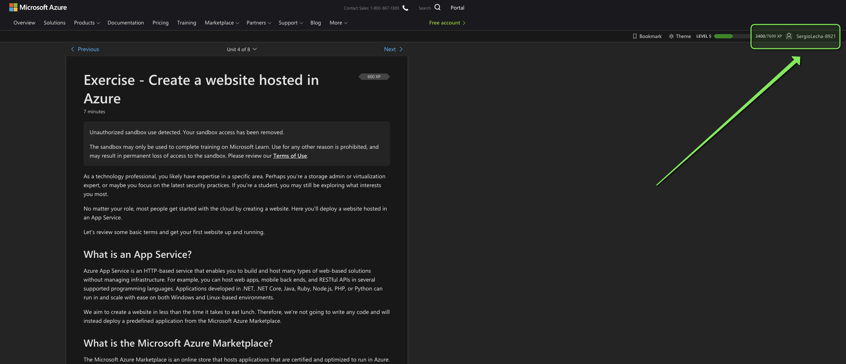Click the 600 XP badge on the exercise
This screenshot has height=364, width=846.
[x=374, y=76]
